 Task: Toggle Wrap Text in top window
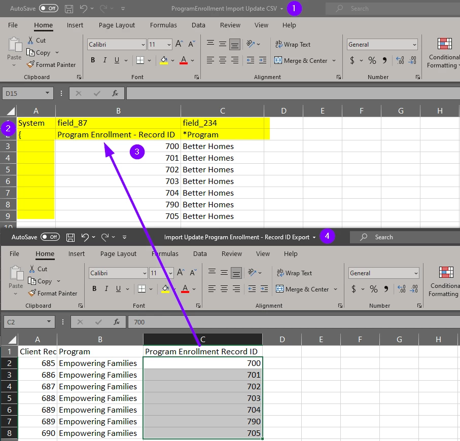click(293, 44)
